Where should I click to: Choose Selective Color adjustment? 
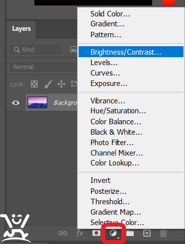(131, 223)
